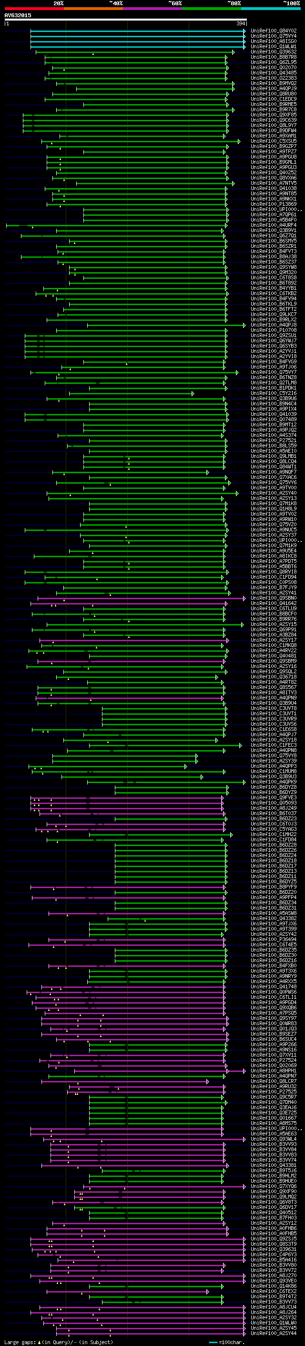The width and height of the screenshot is (305, 1346).
Task: Open the UniRef100_Q43485 entry label
Action: pyautogui.click(x=274, y=73)
